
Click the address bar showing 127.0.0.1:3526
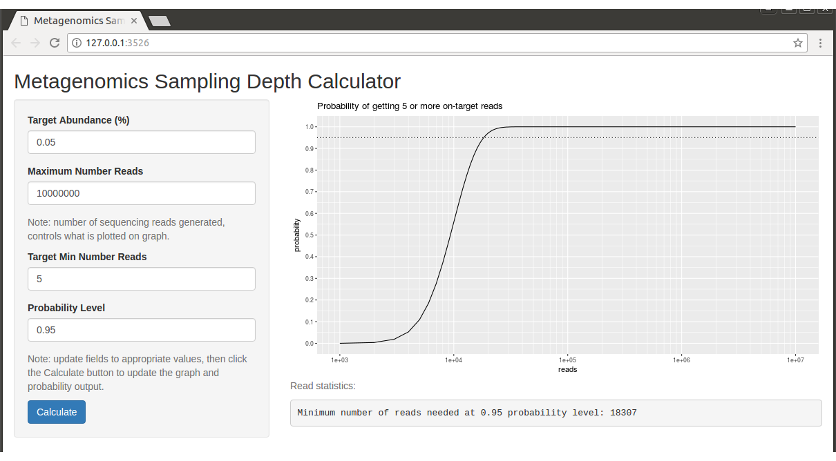pos(438,43)
